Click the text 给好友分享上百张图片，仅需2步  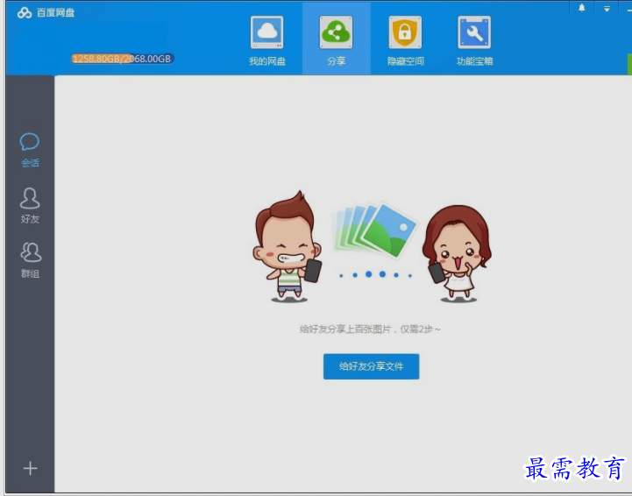[370, 329]
